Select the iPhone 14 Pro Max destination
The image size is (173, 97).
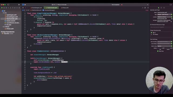[61, 5]
